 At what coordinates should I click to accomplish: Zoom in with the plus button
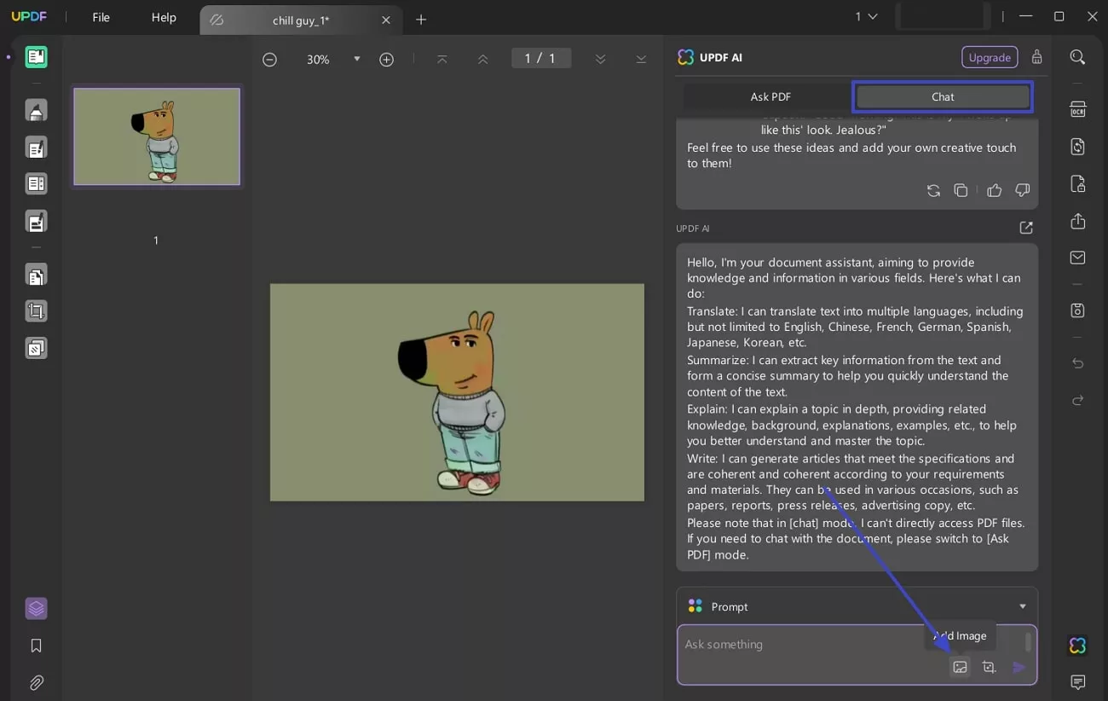pyautogui.click(x=386, y=59)
